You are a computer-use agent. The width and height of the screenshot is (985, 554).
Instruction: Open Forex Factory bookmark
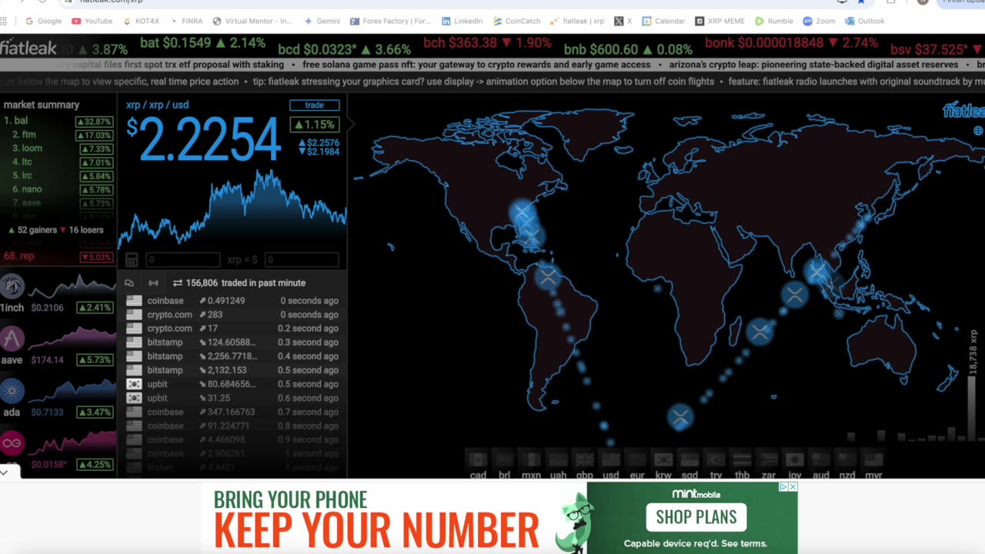(x=390, y=21)
